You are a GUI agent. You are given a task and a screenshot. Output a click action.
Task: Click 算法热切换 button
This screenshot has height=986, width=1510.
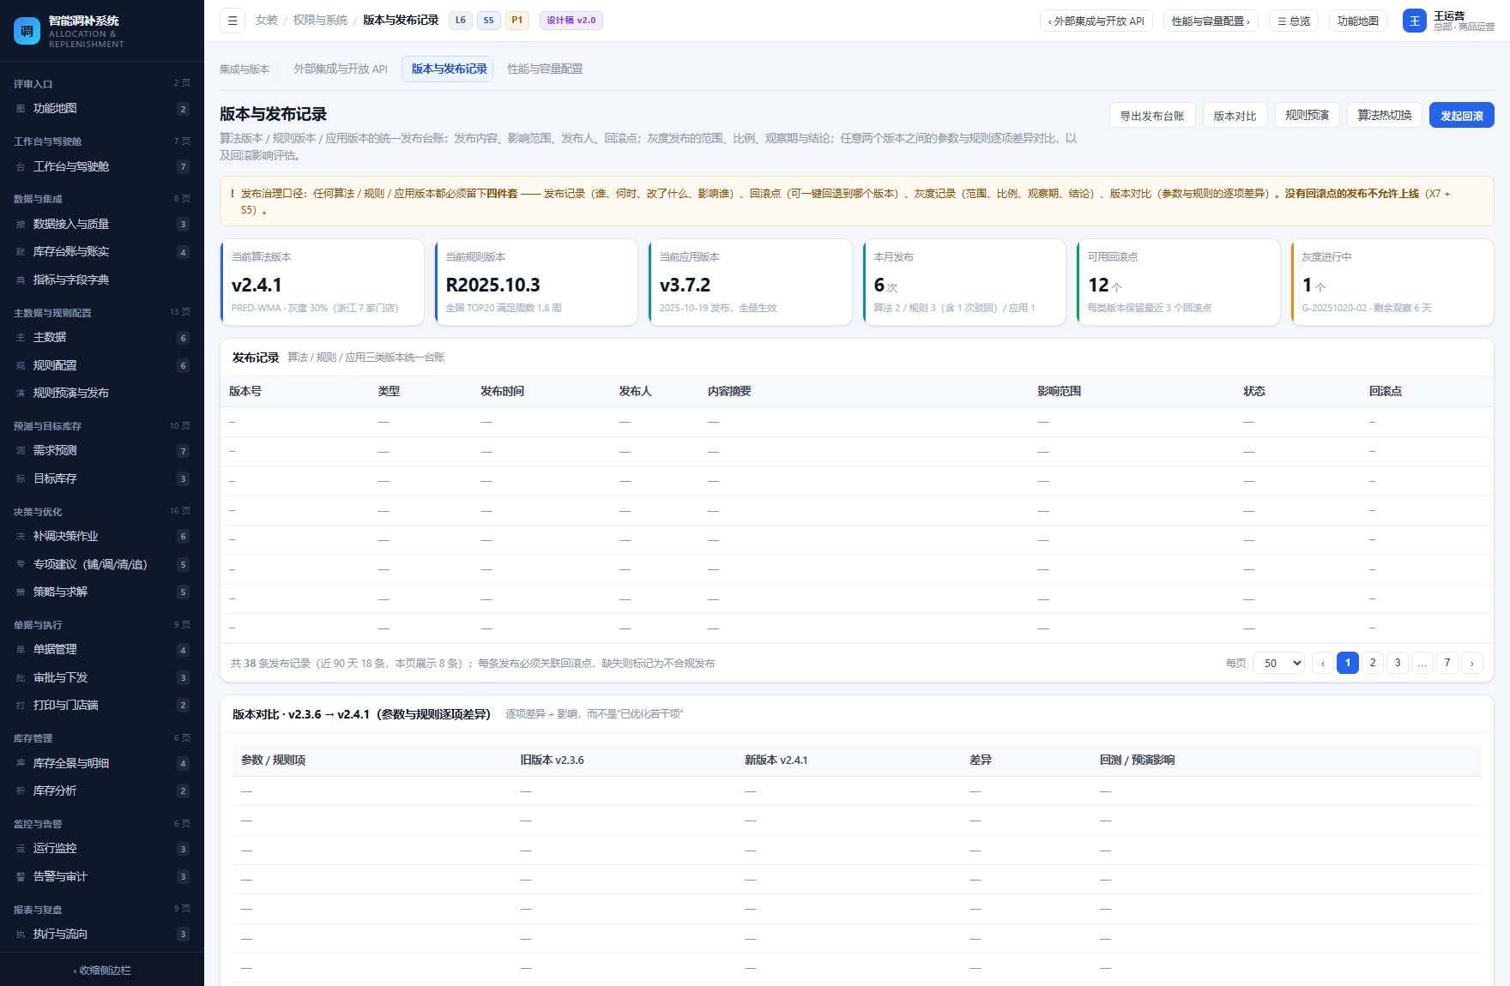pos(1385,115)
